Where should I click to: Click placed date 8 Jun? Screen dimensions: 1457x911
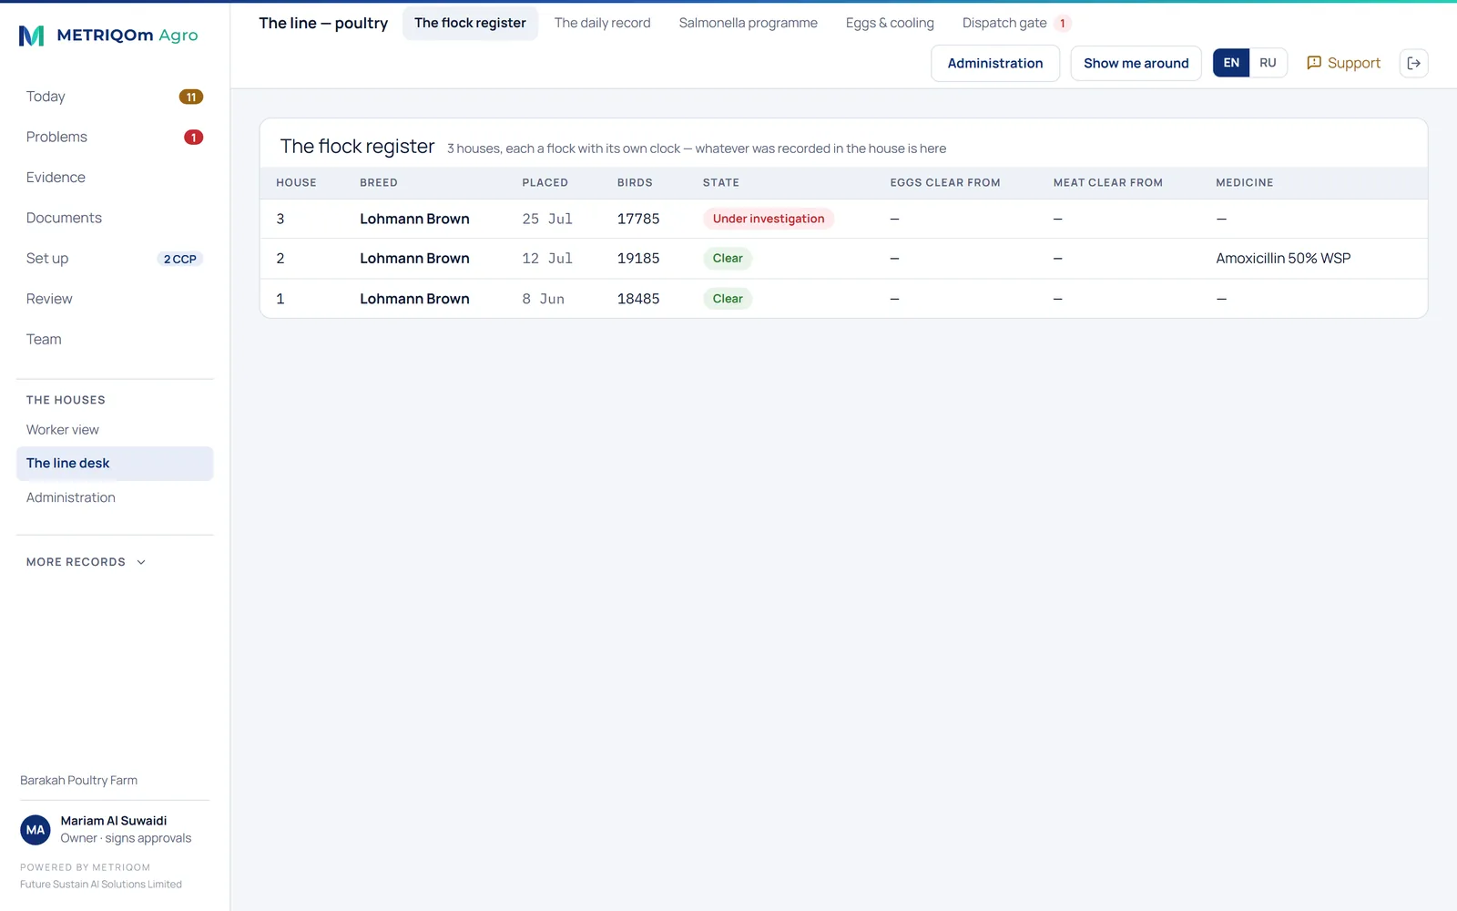click(543, 299)
